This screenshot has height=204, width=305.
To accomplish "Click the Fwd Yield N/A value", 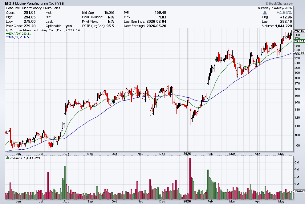I will pos(111,22).
